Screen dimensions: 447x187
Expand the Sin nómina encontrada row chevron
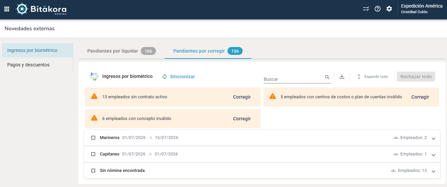click(433, 171)
